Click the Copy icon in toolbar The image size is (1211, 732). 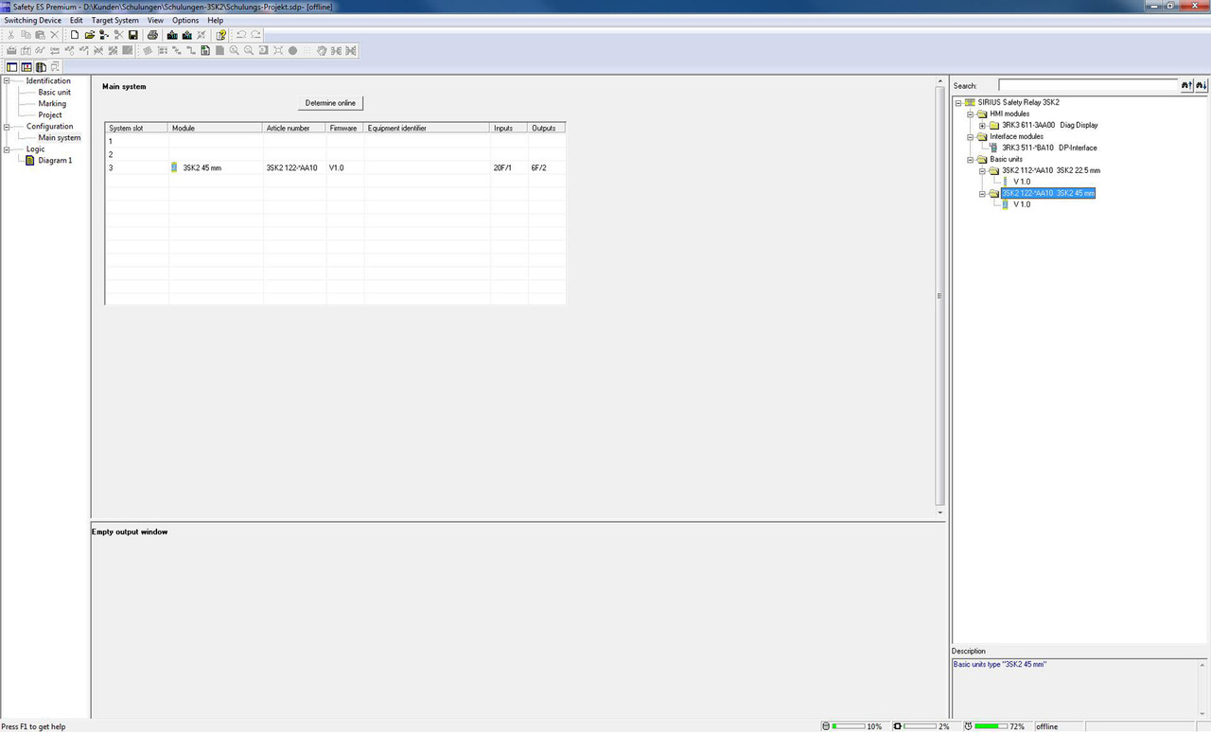point(26,35)
